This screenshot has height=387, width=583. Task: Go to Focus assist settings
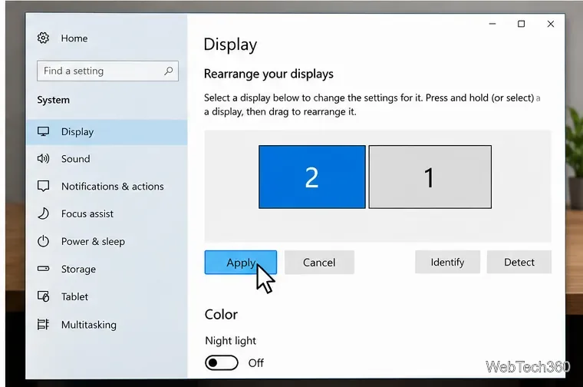coord(87,213)
